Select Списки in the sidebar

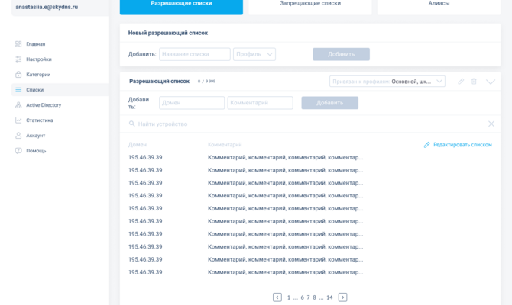tap(60, 90)
